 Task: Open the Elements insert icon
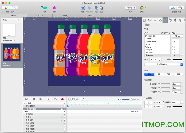44,8
